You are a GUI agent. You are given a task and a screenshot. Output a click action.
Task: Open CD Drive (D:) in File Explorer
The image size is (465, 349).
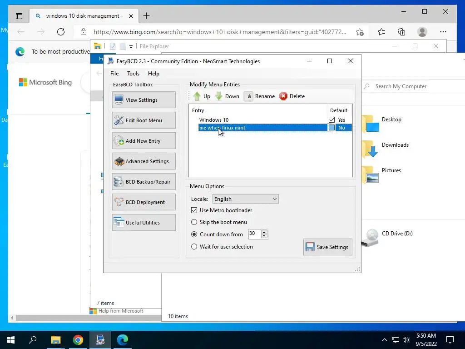point(387,237)
